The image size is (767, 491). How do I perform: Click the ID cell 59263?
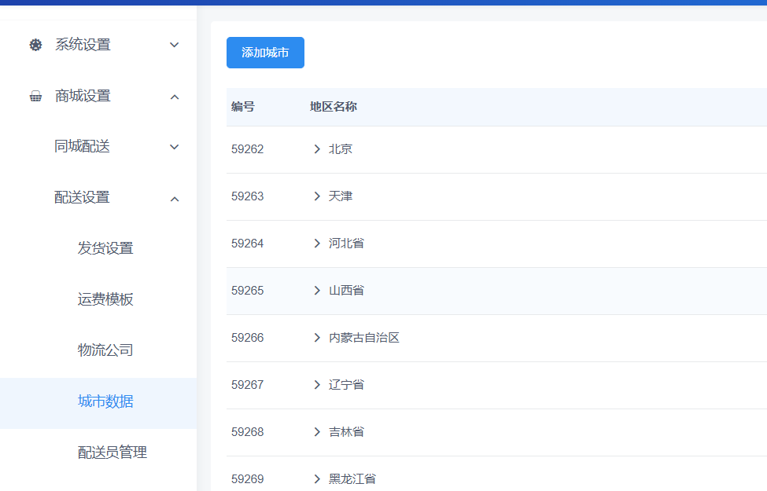pyautogui.click(x=248, y=196)
